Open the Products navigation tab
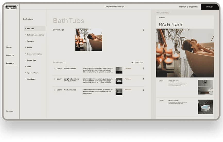The image size is (223, 142). [10, 63]
